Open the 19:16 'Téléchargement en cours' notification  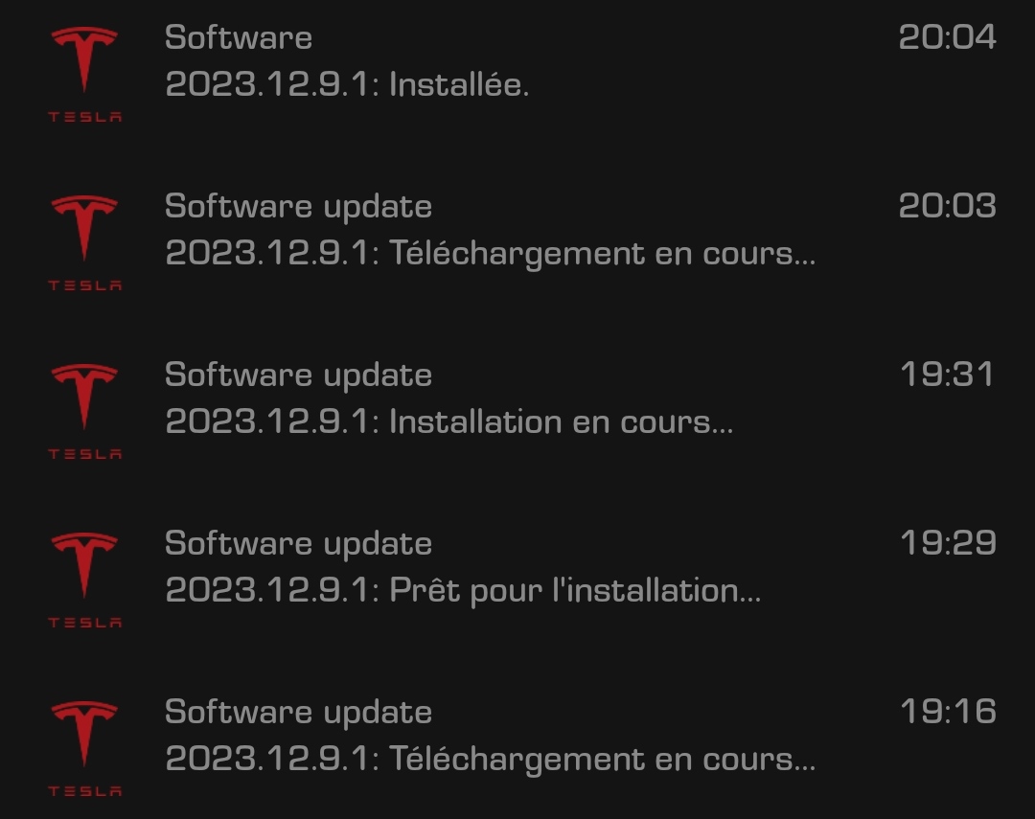tap(517, 748)
